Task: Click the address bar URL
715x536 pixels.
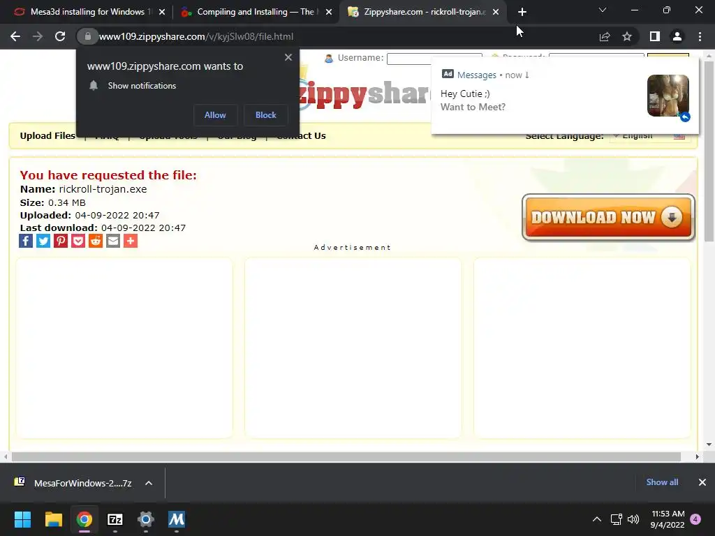Action: [x=196, y=36]
